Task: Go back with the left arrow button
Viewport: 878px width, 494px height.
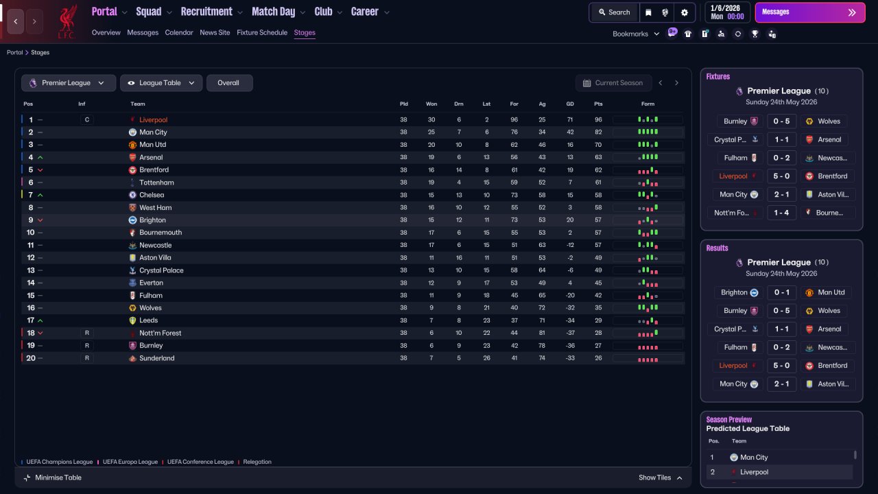Action: coord(15,21)
